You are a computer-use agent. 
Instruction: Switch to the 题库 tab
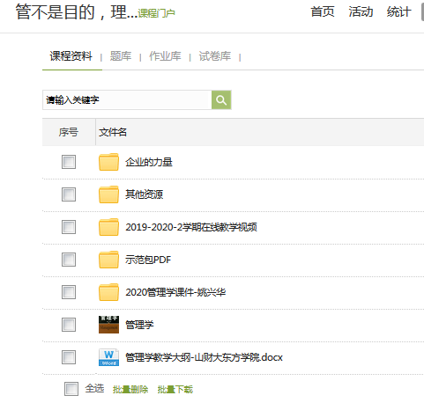[121, 56]
